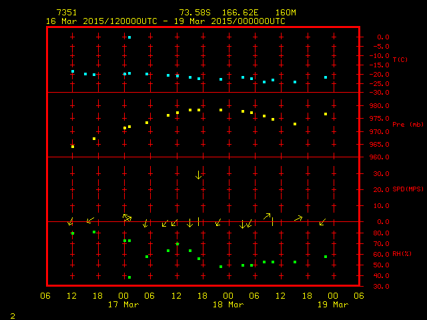Select the 17 Mar date label
This screenshot has width=427, height=320.
pos(124,305)
